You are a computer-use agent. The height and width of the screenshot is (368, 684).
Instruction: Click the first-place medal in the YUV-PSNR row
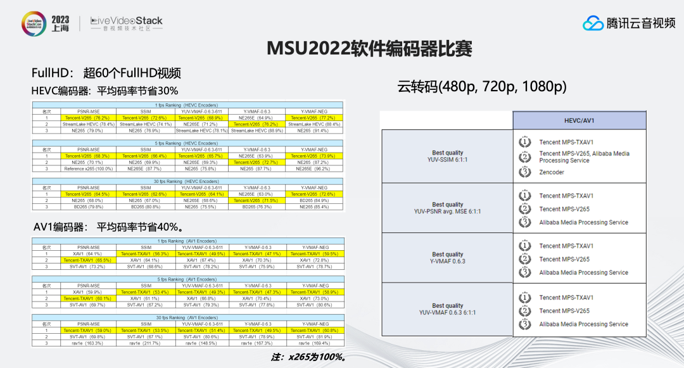(x=525, y=196)
